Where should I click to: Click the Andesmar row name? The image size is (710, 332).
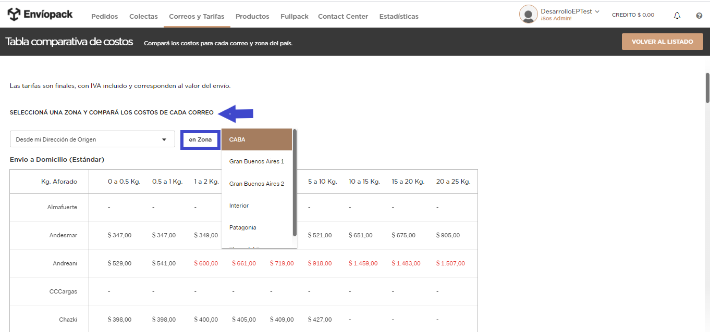(63, 235)
